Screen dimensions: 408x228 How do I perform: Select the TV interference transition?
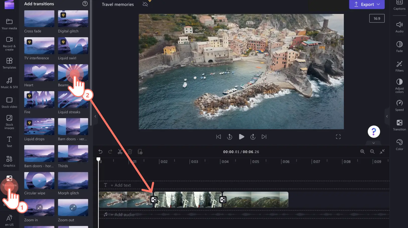coord(39,46)
